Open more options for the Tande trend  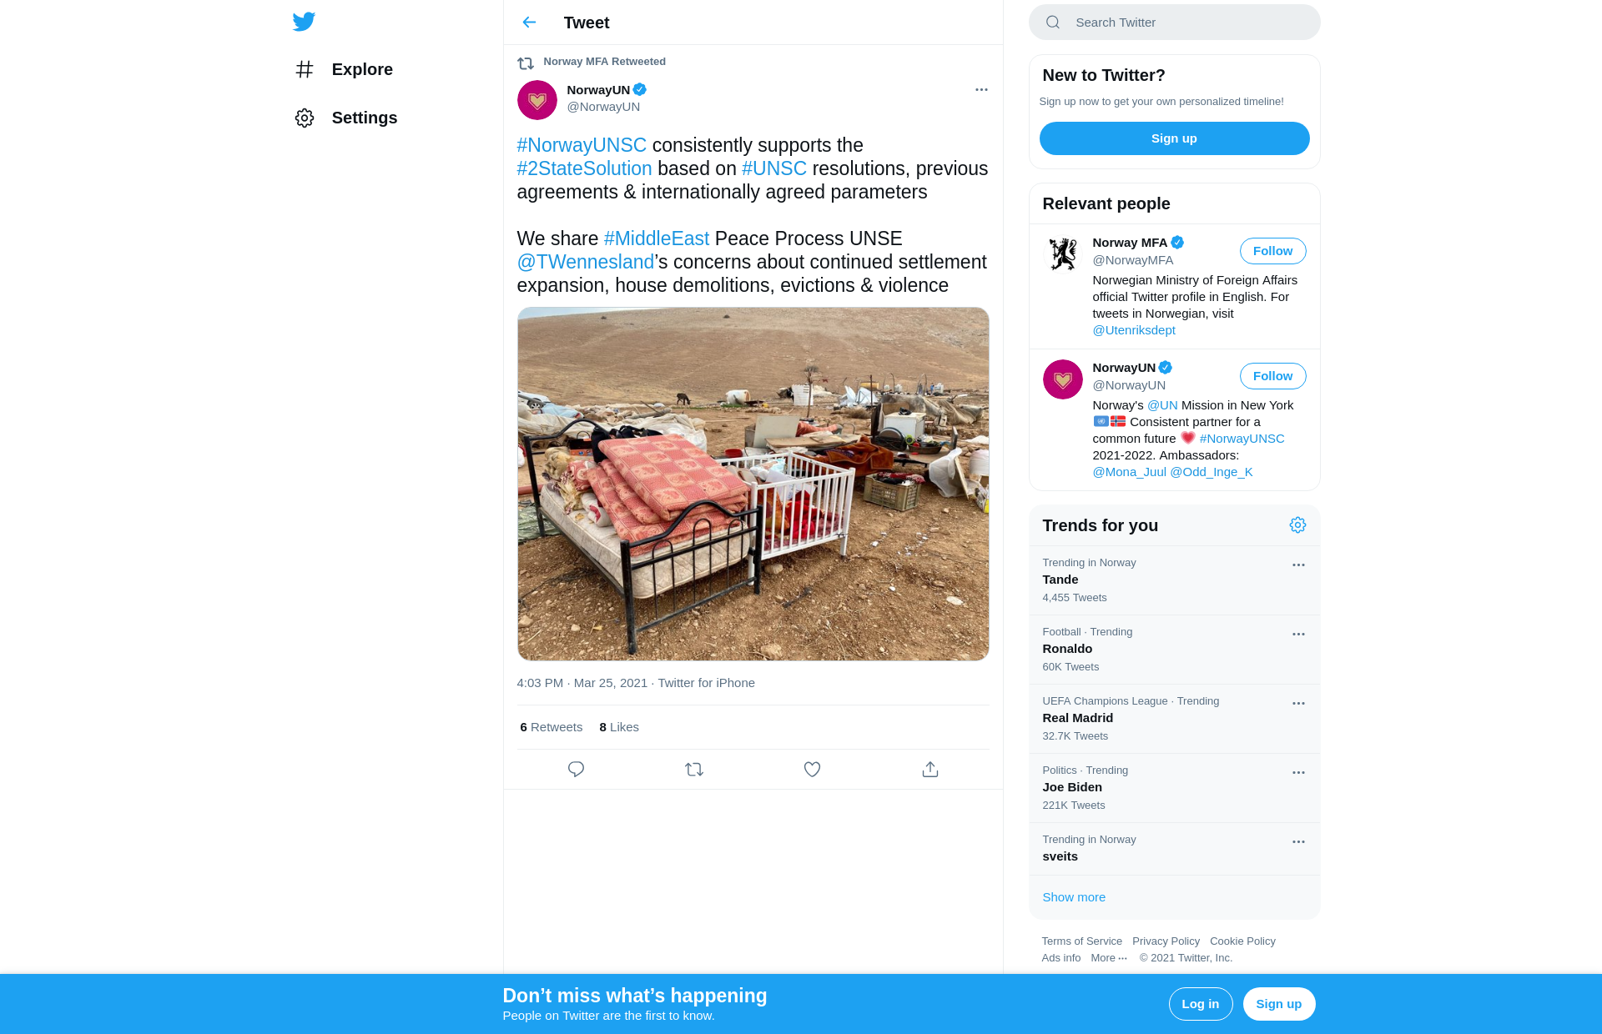(x=1298, y=565)
